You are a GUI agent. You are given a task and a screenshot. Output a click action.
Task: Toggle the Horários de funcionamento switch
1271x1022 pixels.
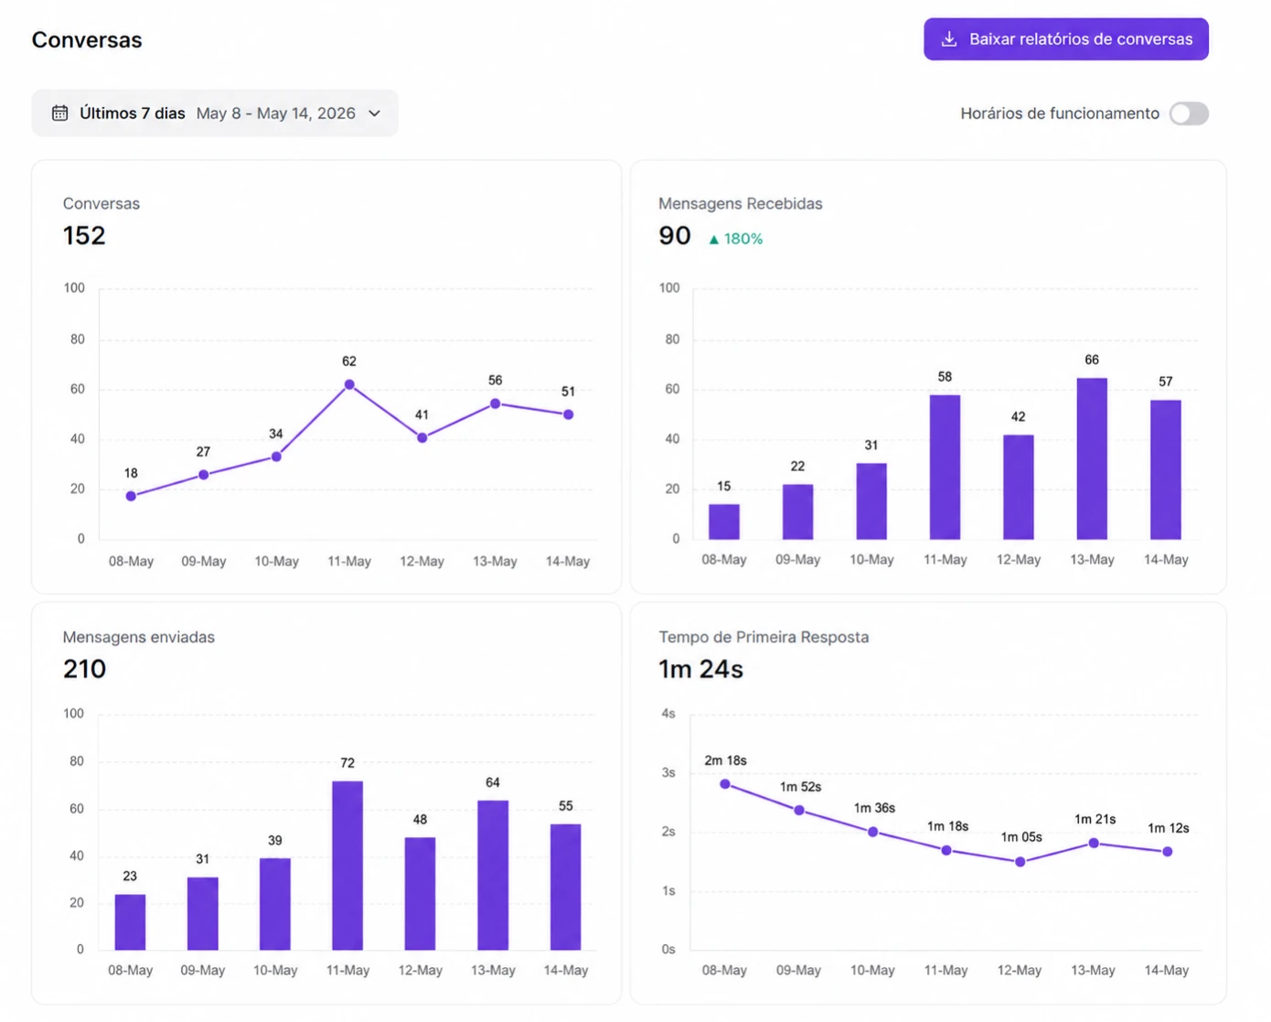(1189, 113)
